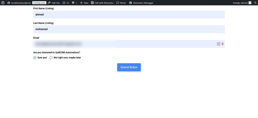Open the comments bubble in admin bar
The image size is (258, 118).
tap(74, 3)
